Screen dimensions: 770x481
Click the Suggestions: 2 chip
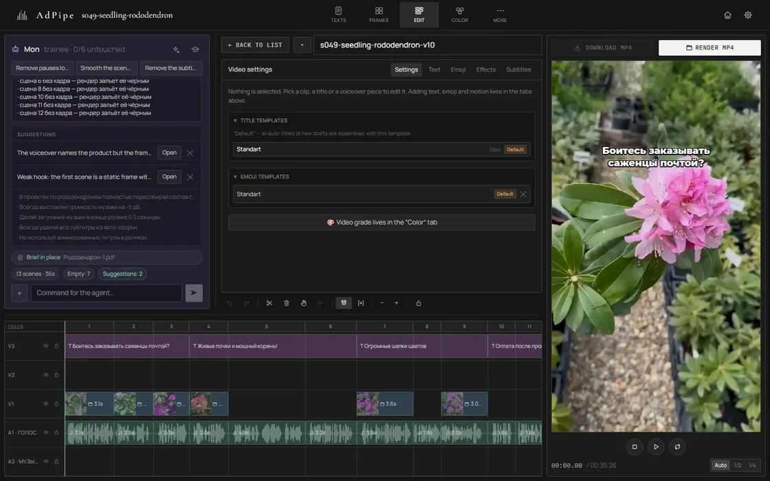(123, 274)
